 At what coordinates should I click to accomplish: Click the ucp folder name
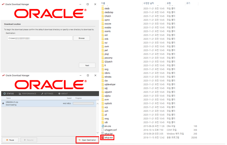coord(106,107)
